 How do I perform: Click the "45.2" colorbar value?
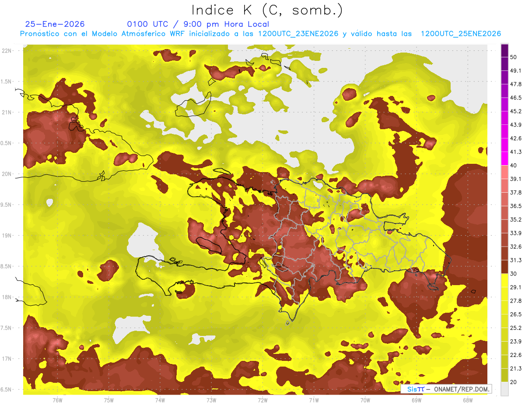tap(516, 111)
